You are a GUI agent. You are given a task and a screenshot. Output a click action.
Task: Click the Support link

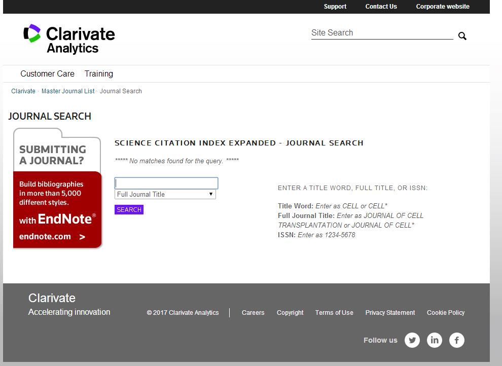click(x=335, y=6)
